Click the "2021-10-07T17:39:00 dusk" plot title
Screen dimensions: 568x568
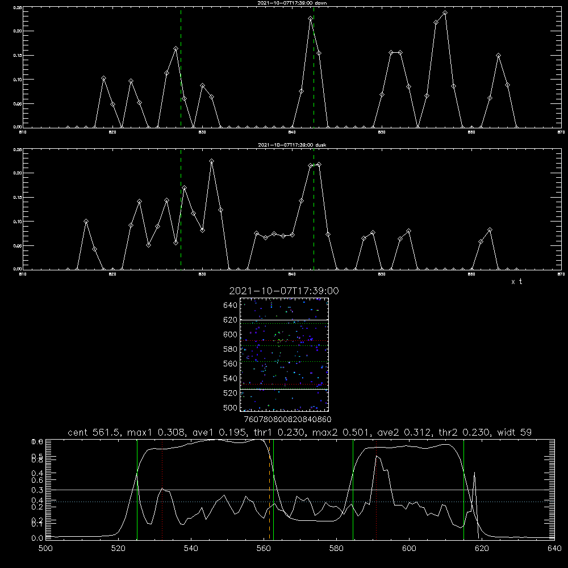[x=292, y=145]
